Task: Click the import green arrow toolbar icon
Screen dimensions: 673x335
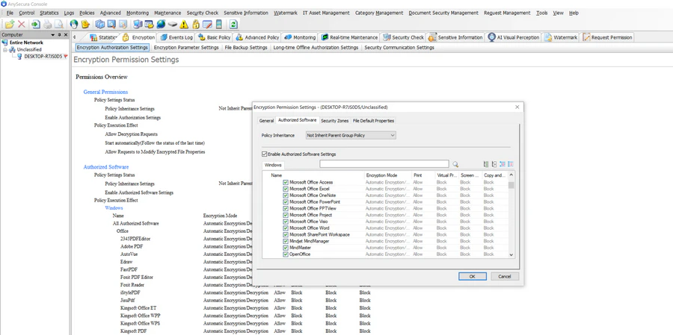Action: click(36, 25)
